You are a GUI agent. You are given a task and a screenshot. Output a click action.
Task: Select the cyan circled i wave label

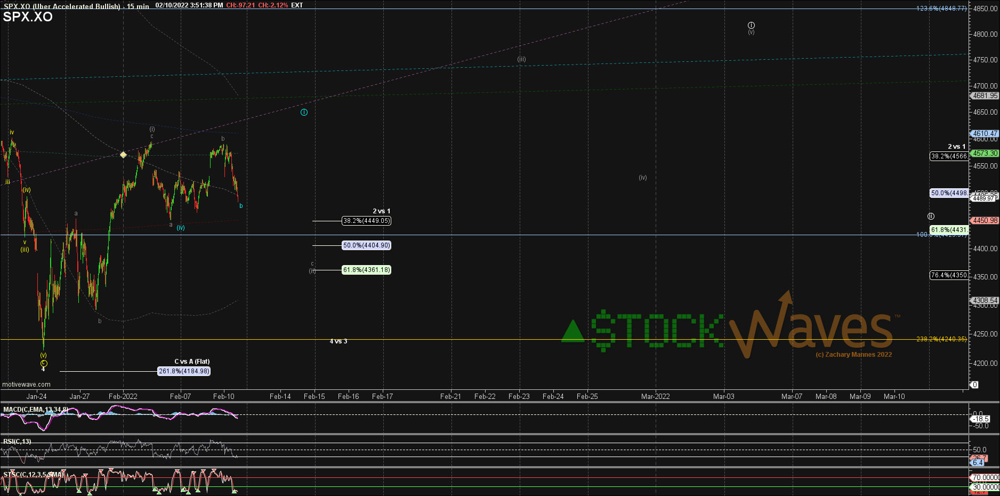click(304, 113)
